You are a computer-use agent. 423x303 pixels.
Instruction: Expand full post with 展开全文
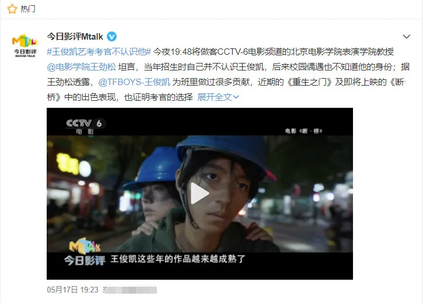(215, 97)
